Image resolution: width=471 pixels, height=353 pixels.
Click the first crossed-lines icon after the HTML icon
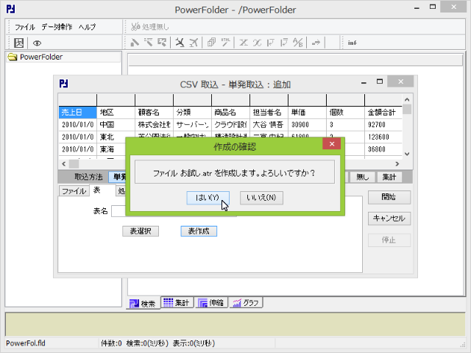(244, 43)
